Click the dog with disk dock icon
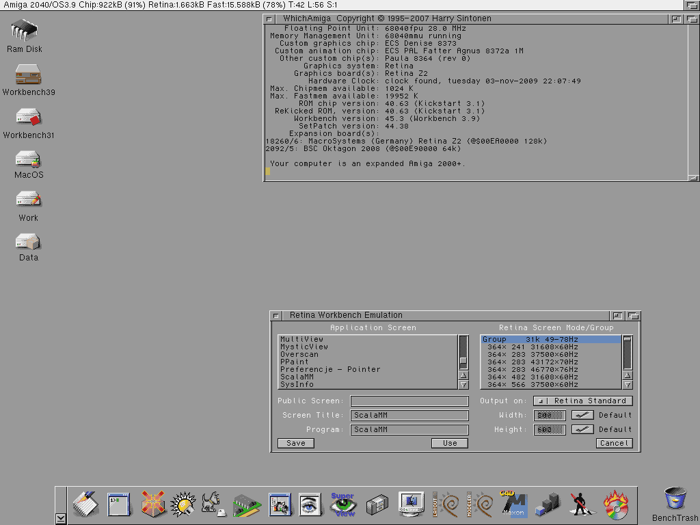The height and width of the screenshot is (525, 700). 213,504
